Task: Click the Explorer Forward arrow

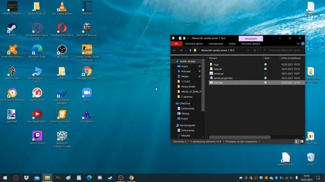Action: [181, 51]
